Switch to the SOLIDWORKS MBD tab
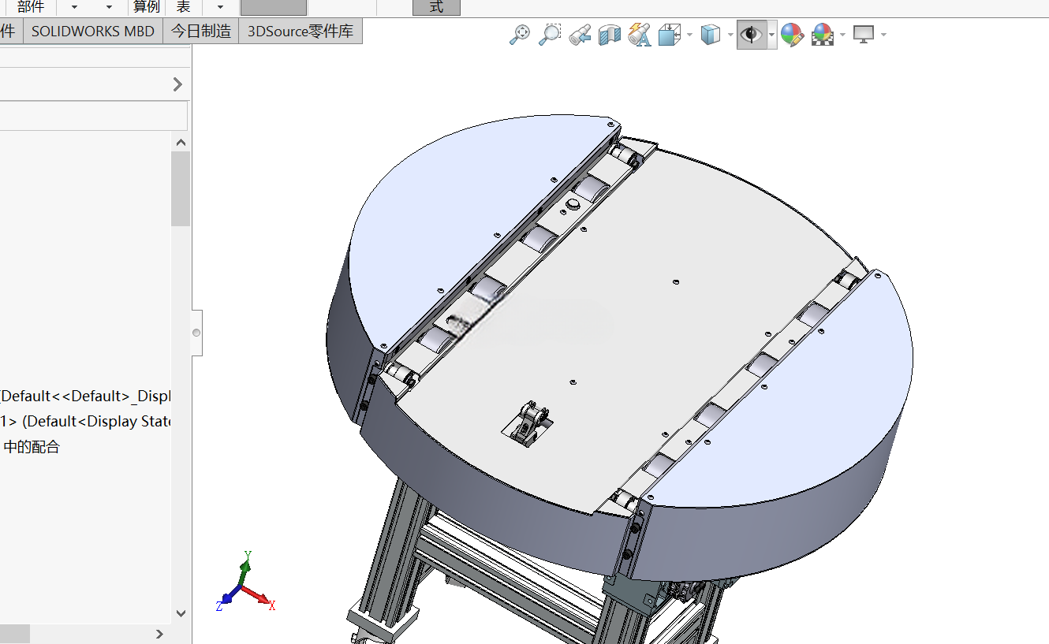This screenshot has height=644, width=1049. coord(93,32)
